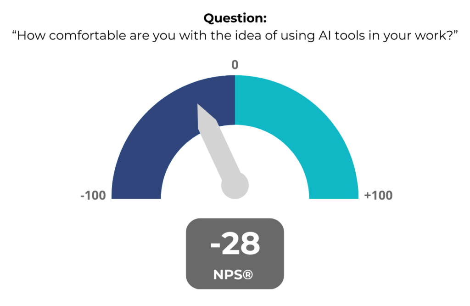470x306 pixels.
Task: Click the -100 scale label
Action: pyautogui.click(x=93, y=195)
